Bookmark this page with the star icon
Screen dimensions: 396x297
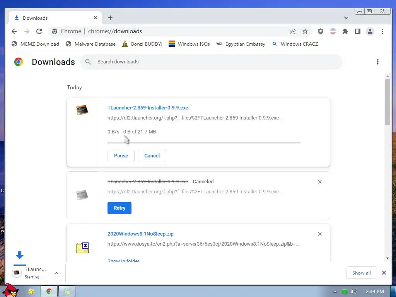305,31
